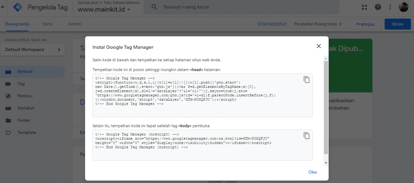Switch to the Ruang kerja tab
The height and width of the screenshot is (183, 414).
coord(17,24)
